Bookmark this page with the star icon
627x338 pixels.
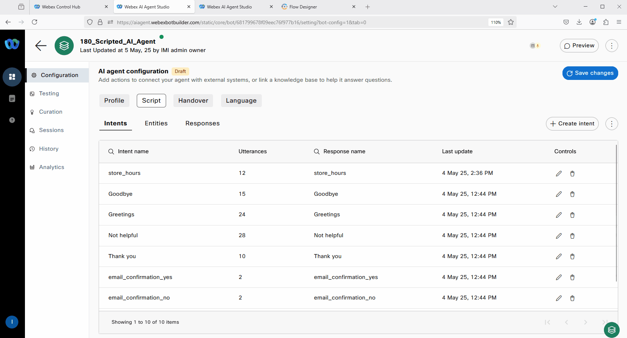510,22
